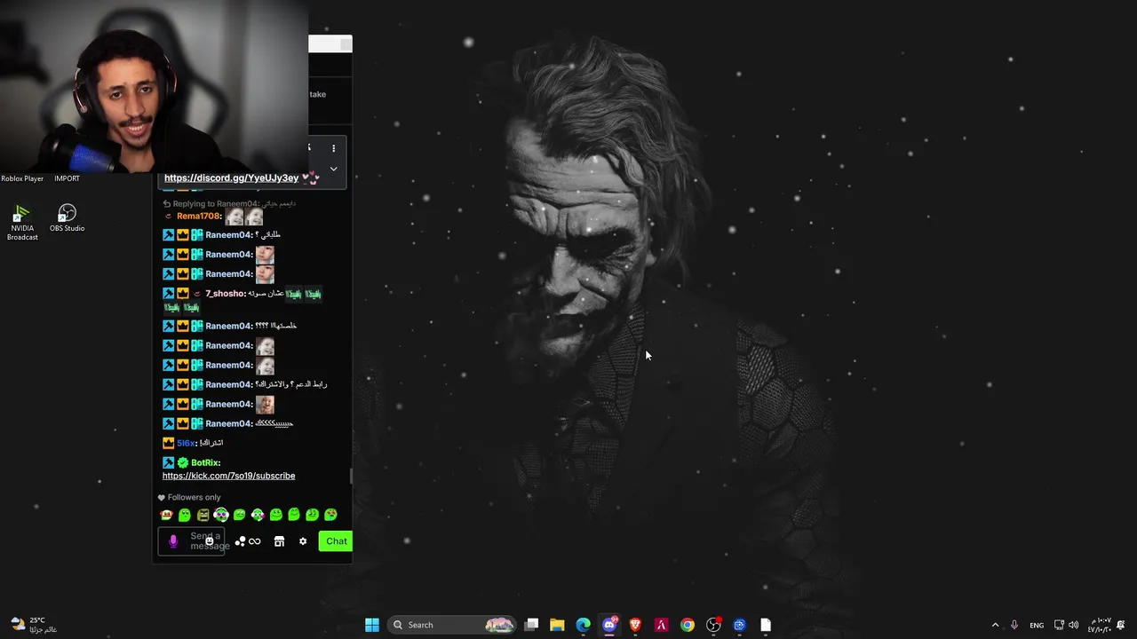The image size is (1137, 639).
Task: Click the system tray microphone icon
Action: pyautogui.click(x=1014, y=625)
